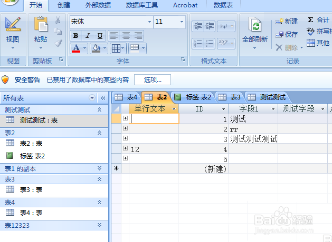Click 测试测试测试 cell in 字段1 column

(253, 139)
